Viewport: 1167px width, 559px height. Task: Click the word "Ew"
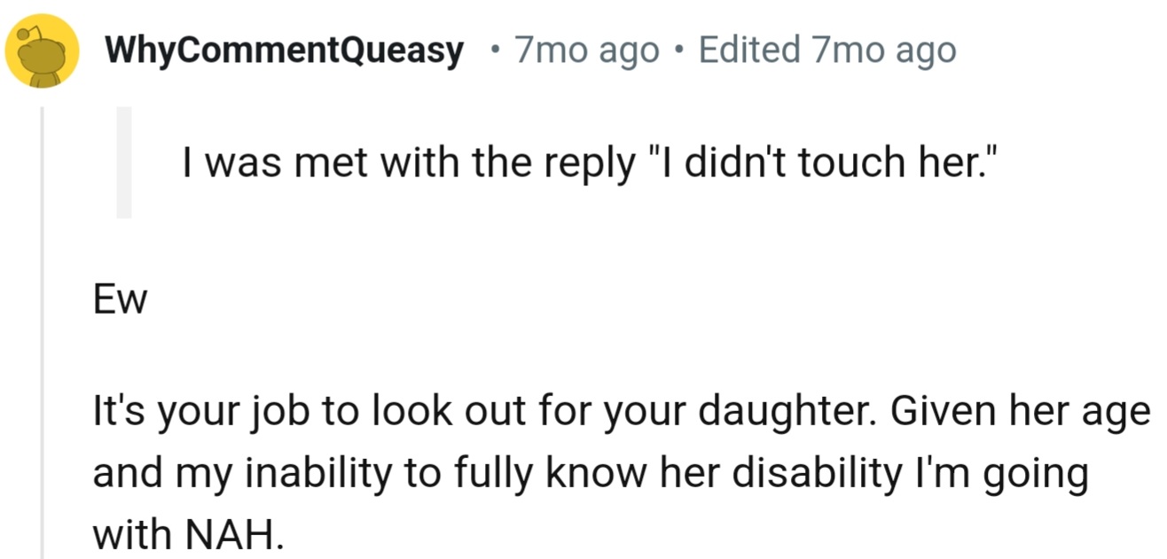(121, 301)
